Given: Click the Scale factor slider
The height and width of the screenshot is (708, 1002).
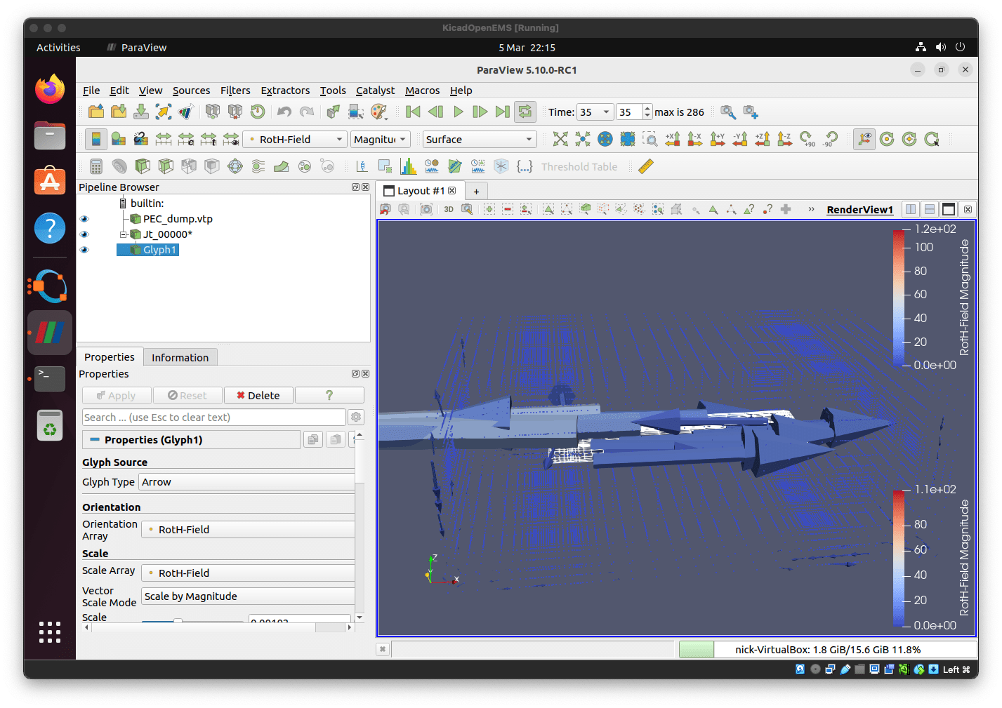Looking at the screenshot, I should [192, 620].
